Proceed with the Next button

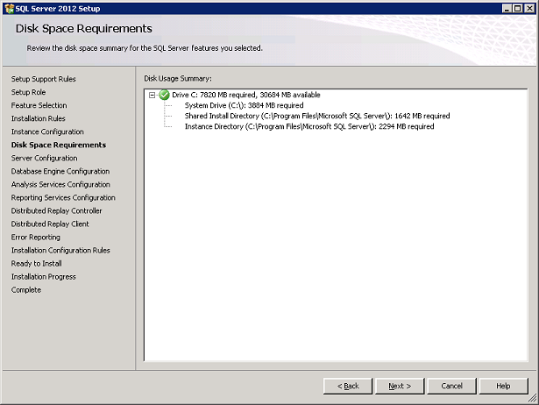pos(400,386)
